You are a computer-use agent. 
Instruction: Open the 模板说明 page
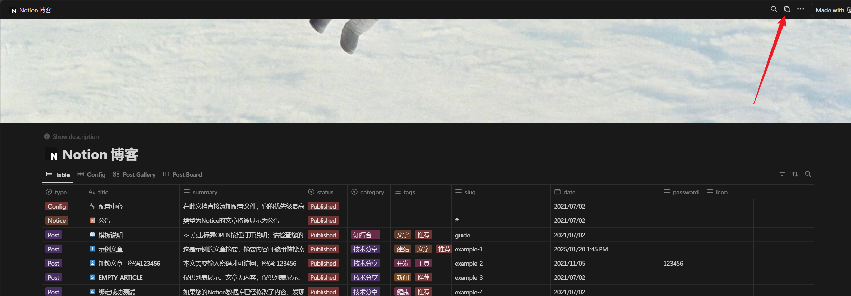(x=111, y=235)
